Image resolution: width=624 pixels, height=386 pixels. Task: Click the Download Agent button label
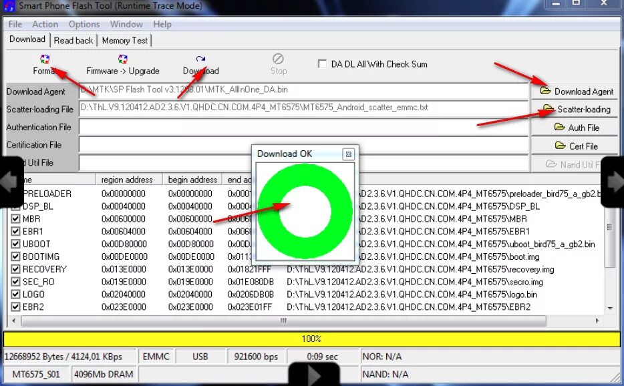(x=584, y=91)
